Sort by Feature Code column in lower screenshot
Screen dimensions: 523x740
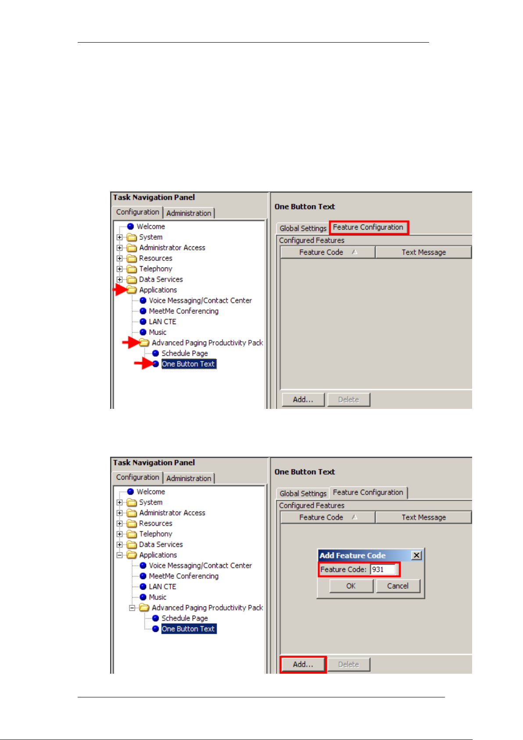pyautogui.click(x=328, y=518)
